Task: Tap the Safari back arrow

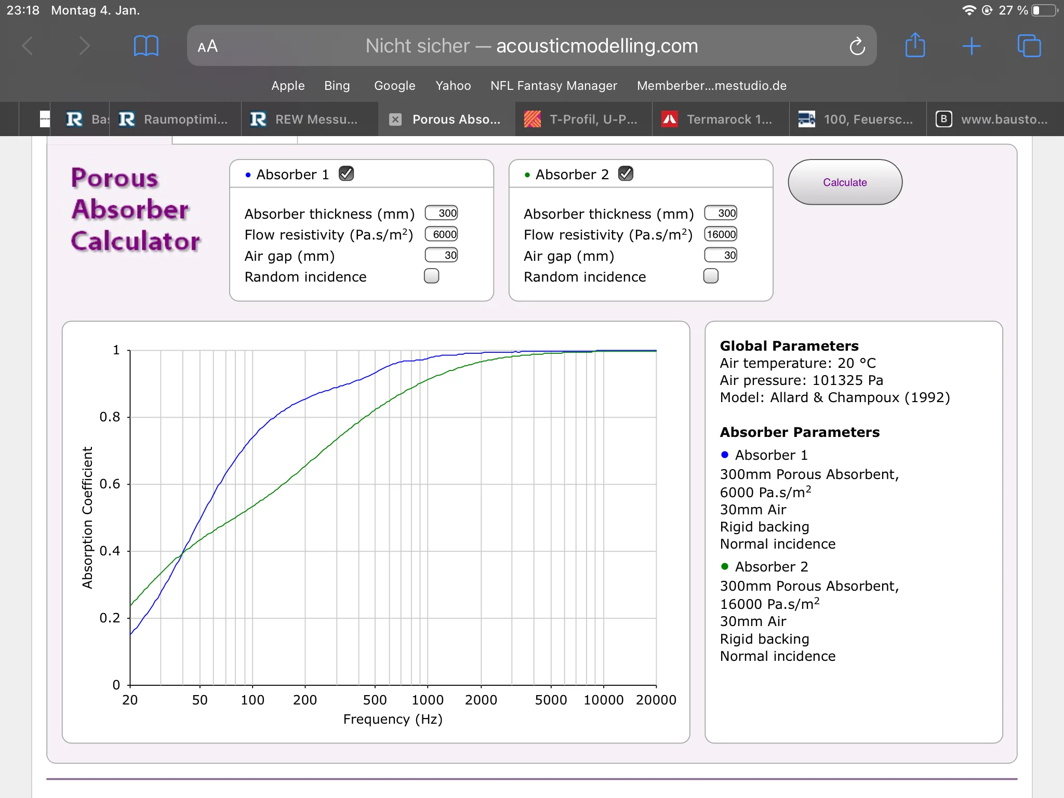Action: pos(28,46)
